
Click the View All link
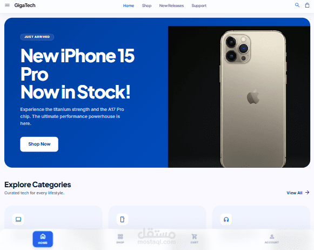(295, 193)
